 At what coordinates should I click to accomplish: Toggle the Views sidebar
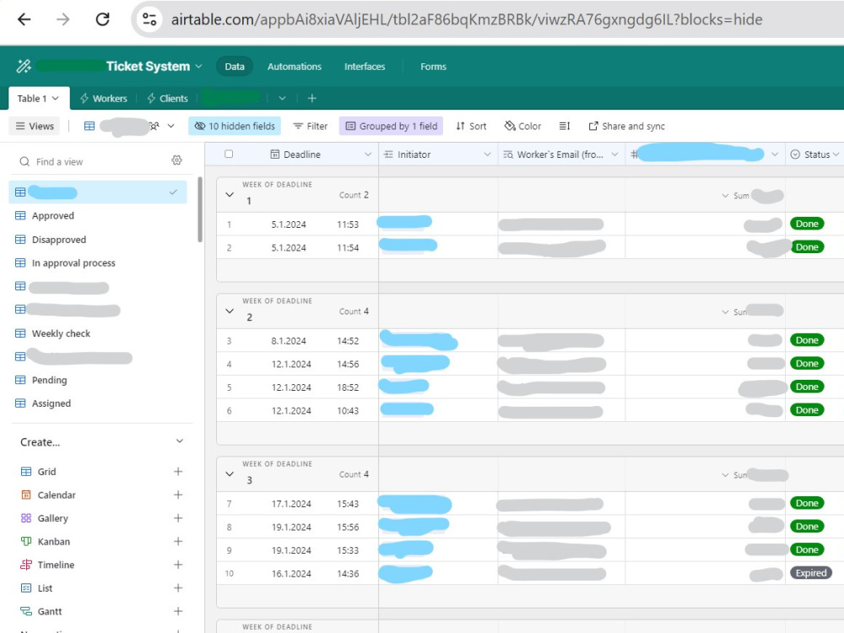35,126
